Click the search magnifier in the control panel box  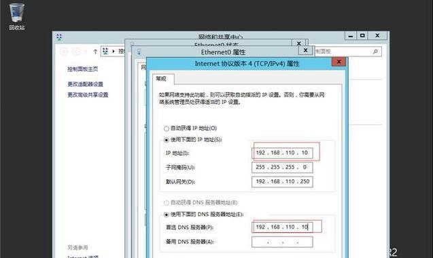pos(375,52)
